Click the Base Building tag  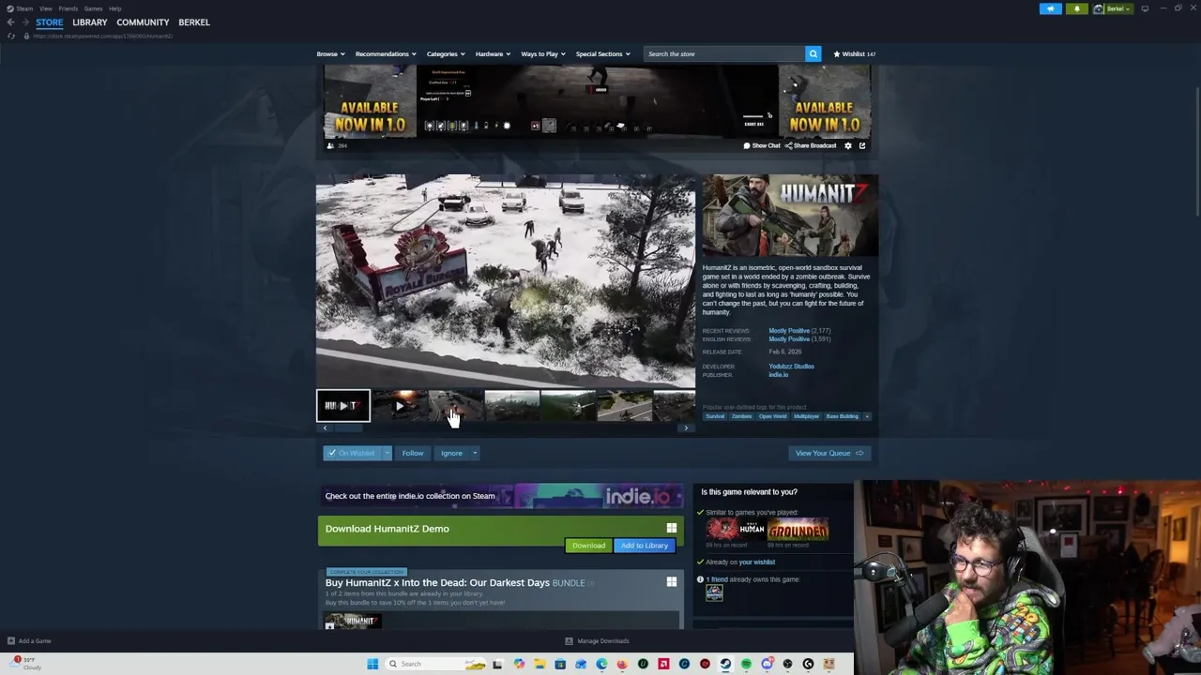(x=842, y=416)
